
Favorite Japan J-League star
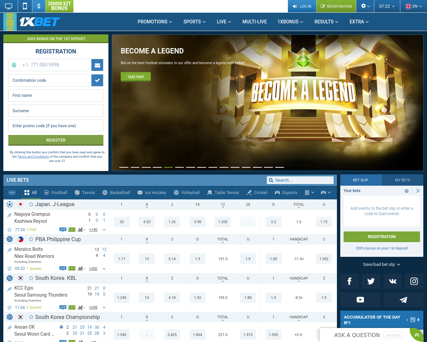[31, 204]
